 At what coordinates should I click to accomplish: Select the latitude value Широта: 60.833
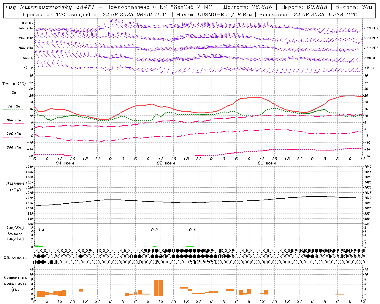coord(304,7)
